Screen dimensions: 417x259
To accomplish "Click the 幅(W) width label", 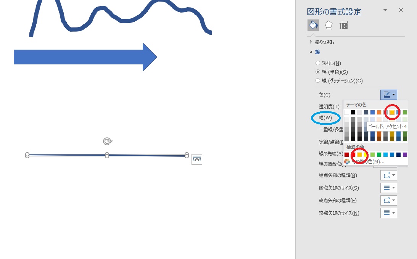I will pyautogui.click(x=325, y=118).
